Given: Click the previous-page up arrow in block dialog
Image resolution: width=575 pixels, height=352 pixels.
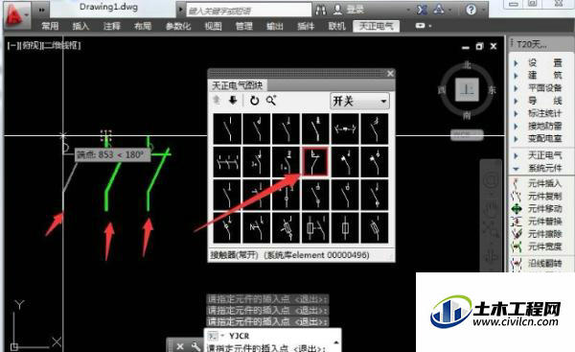Looking at the screenshot, I should point(217,100).
